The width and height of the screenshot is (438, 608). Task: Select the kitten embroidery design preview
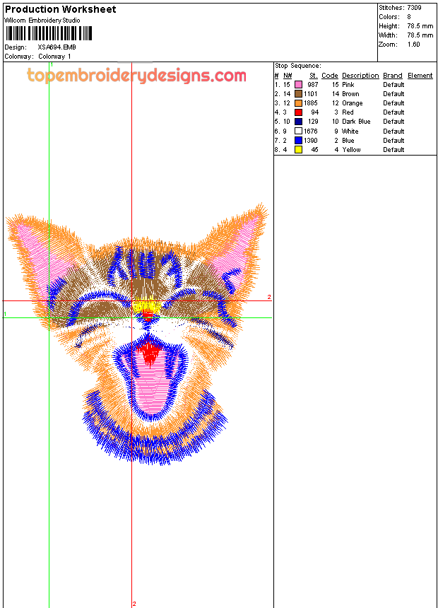click(138, 332)
